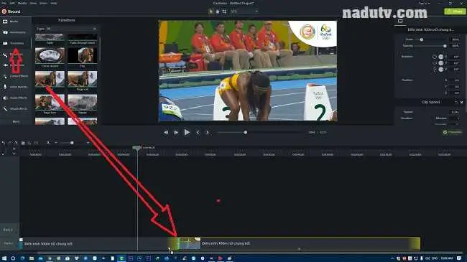Zoom in the timeline with plus

[x=88, y=143]
